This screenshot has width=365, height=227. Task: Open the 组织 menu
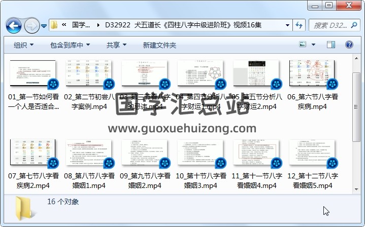click(x=23, y=45)
